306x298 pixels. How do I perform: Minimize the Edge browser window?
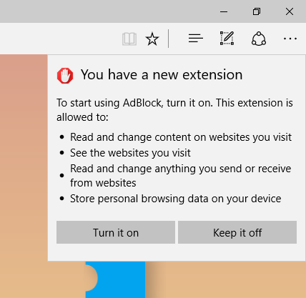(x=224, y=11)
